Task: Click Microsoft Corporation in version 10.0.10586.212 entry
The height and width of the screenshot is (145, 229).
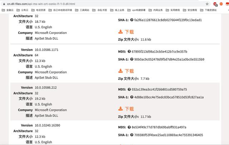Action: pyautogui.click(x=51, y=110)
